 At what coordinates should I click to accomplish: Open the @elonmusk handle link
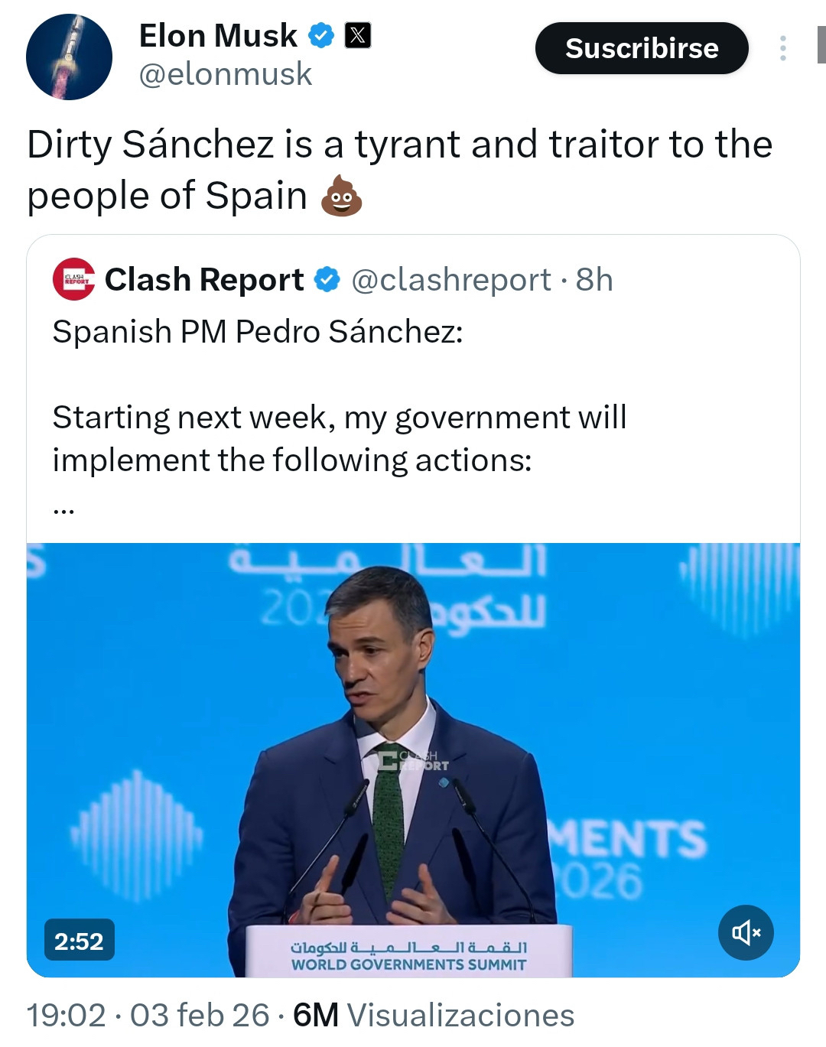click(225, 74)
